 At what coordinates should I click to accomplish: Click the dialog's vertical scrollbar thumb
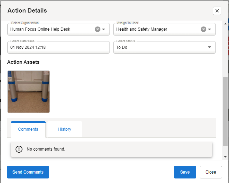point(225,112)
